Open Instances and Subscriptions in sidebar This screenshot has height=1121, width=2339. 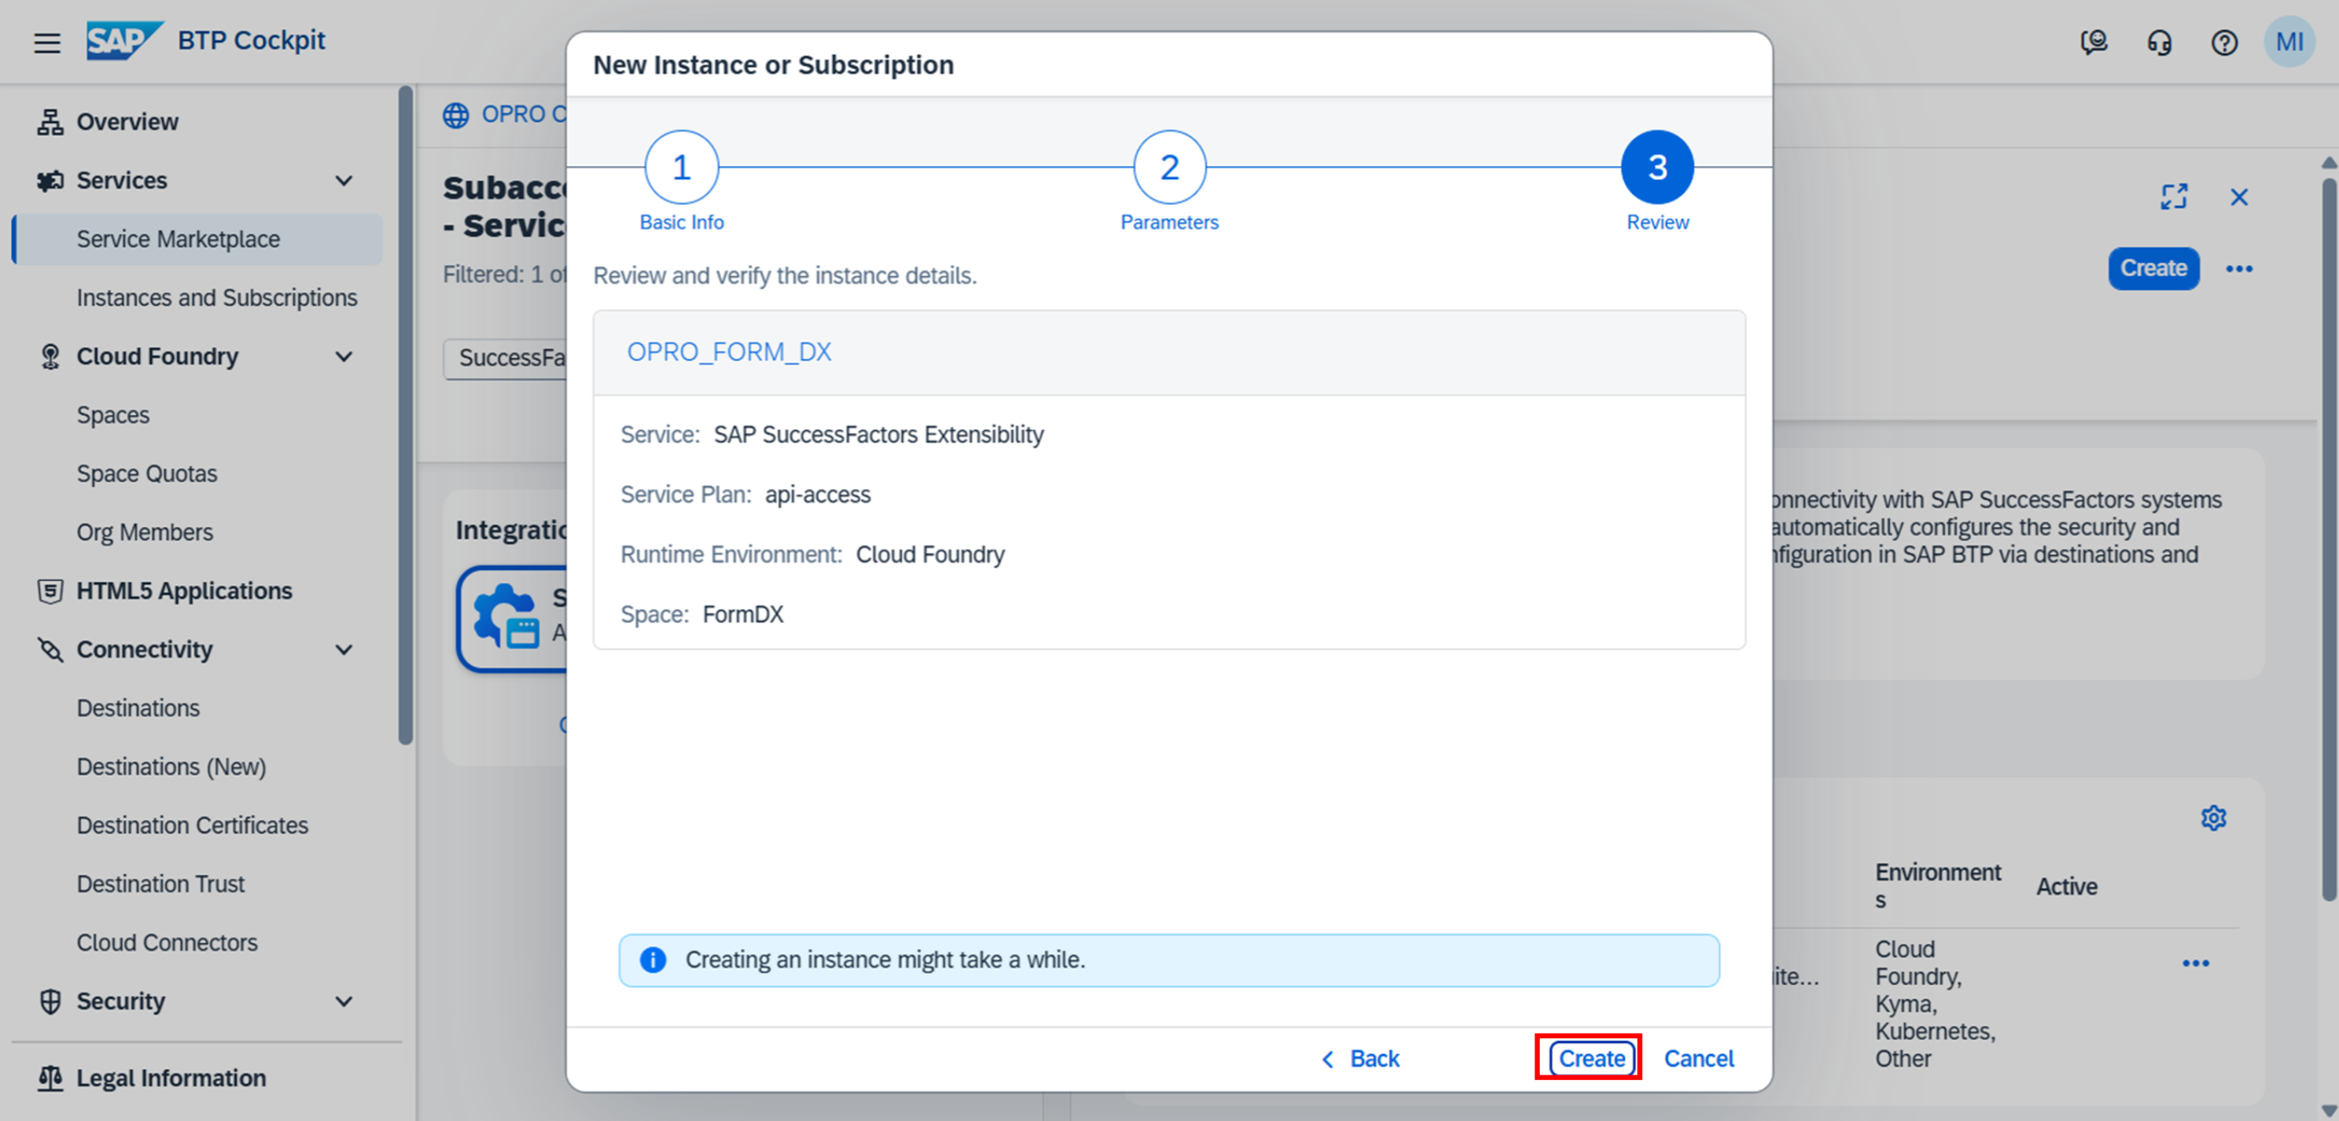tap(216, 298)
